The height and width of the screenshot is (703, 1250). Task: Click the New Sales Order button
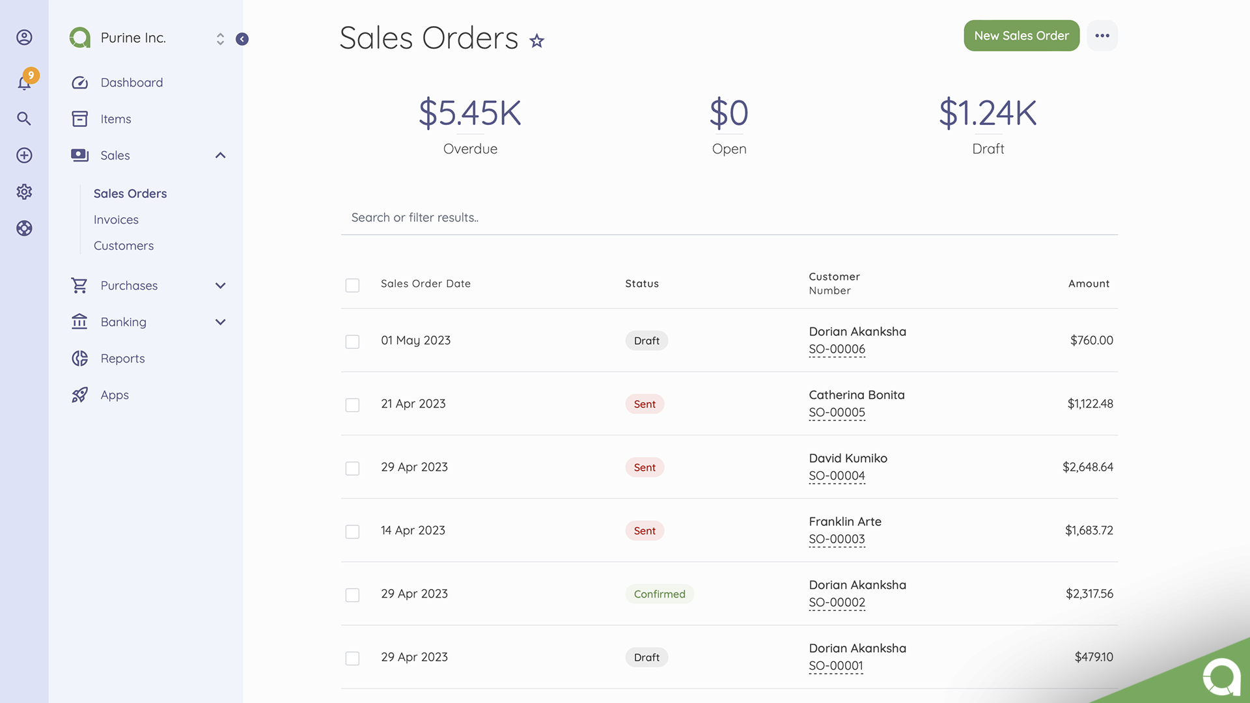pos(1021,36)
